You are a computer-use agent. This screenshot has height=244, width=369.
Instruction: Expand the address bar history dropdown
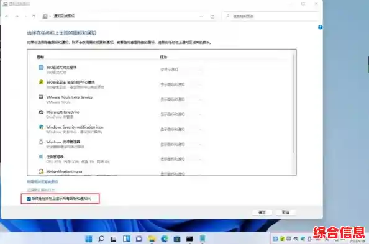pos(201,17)
